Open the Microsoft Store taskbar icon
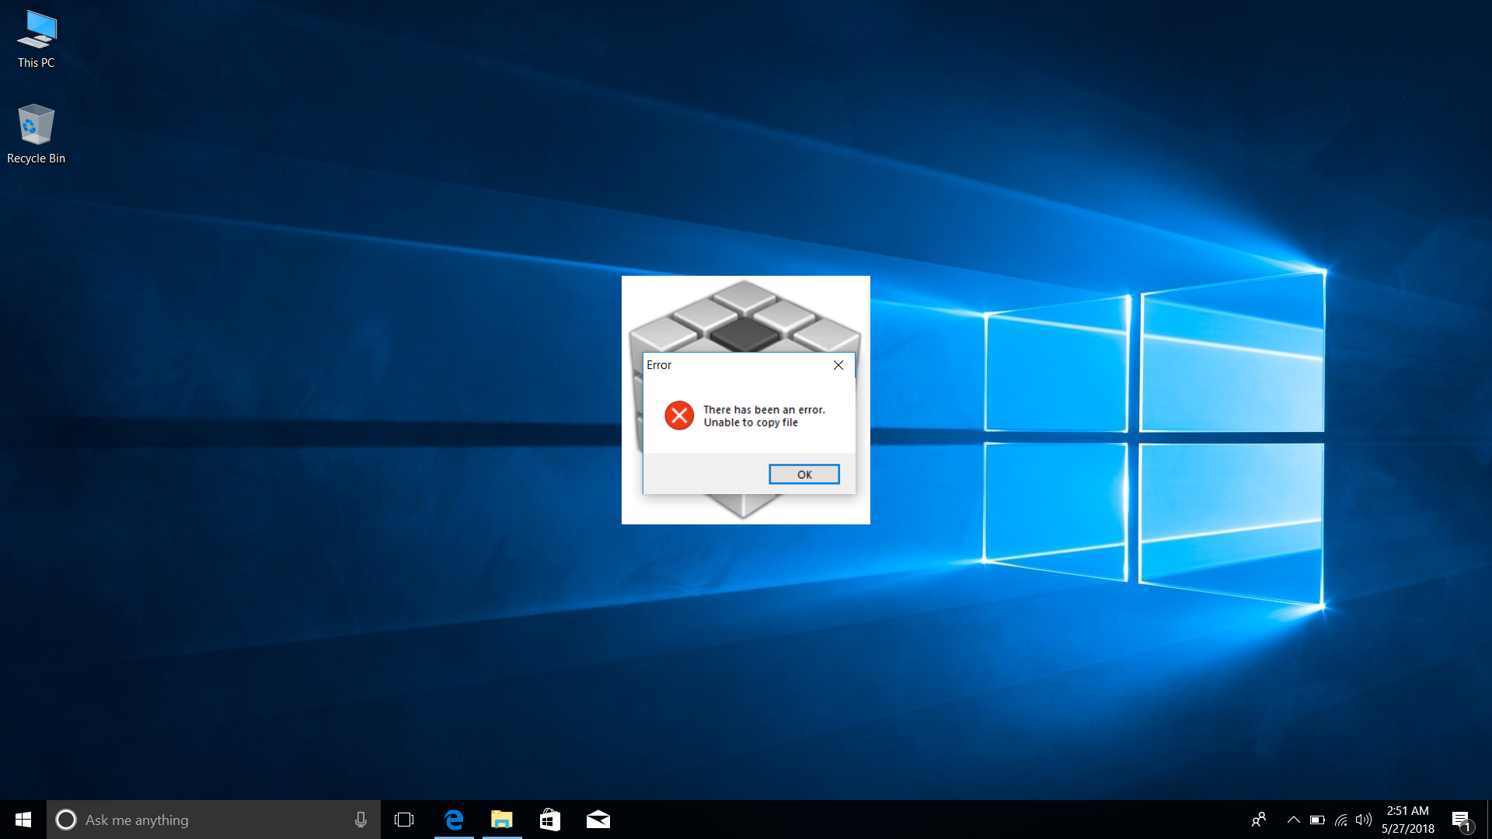The height and width of the screenshot is (839, 1492). pos(550,820)
